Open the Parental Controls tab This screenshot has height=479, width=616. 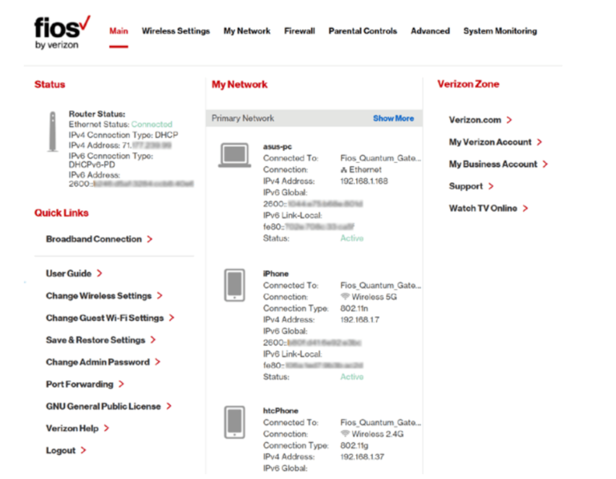[363, 31]
